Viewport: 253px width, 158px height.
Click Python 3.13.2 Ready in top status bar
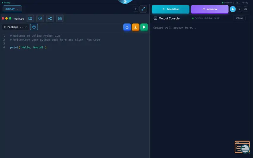pyautogui.click(x=235, y=3)
